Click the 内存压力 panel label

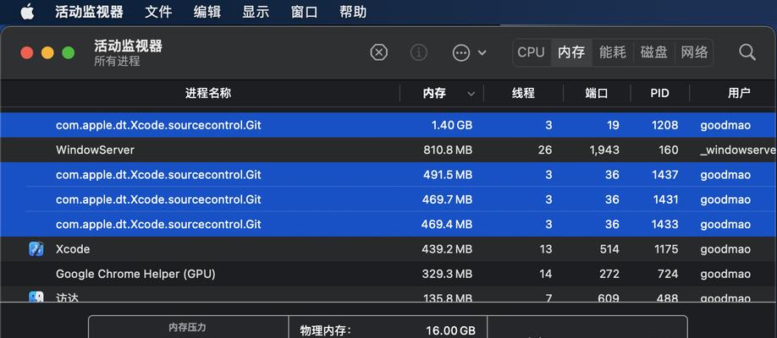[187, 327]
